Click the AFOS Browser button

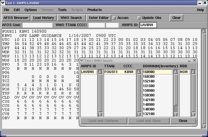[x=16, y=18]
